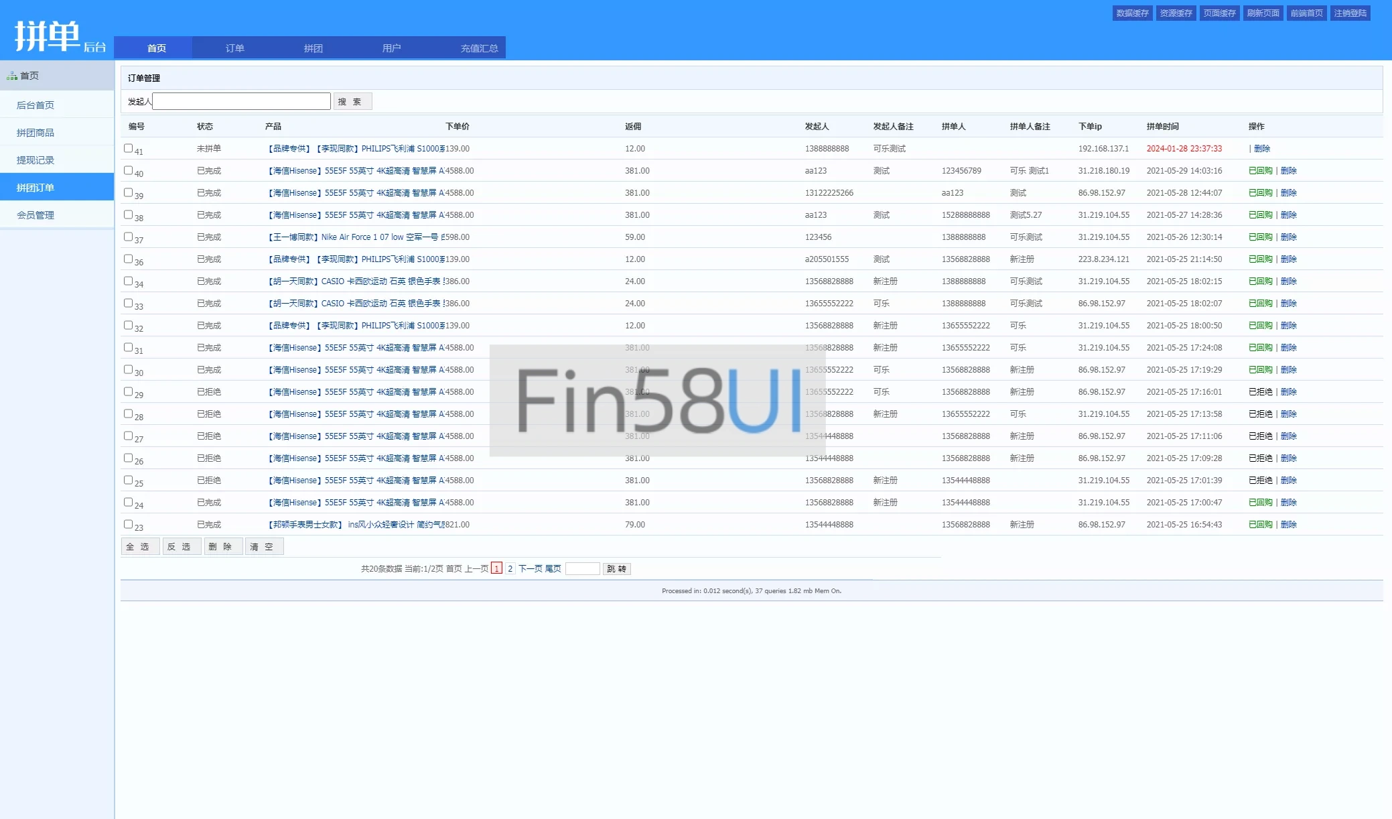Switch to the 充值汇总 tab
This screenshot has width=1392, height=819.
tap(479, 48)
